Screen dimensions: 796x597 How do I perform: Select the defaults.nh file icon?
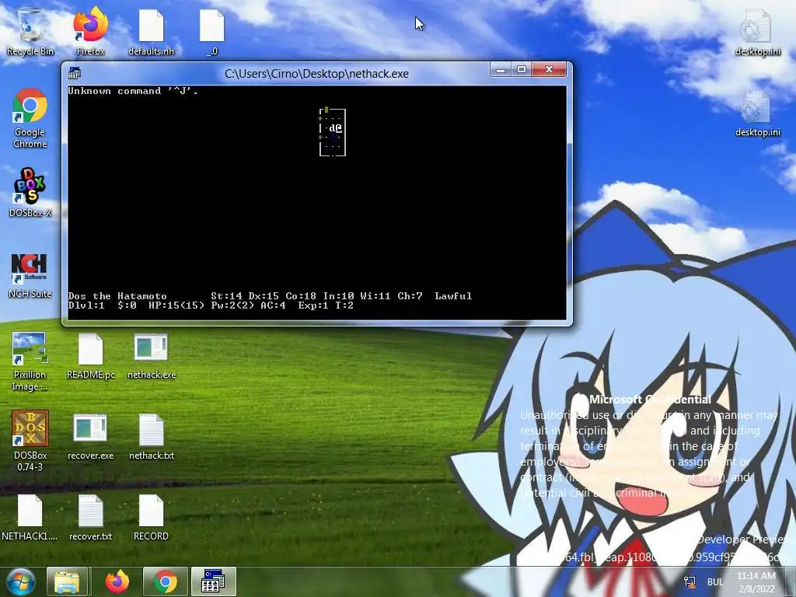click(x=152, y=31)
